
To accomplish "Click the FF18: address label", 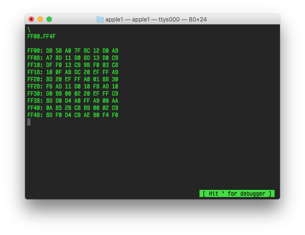I will pyautogui.click(x=35, y=72).
